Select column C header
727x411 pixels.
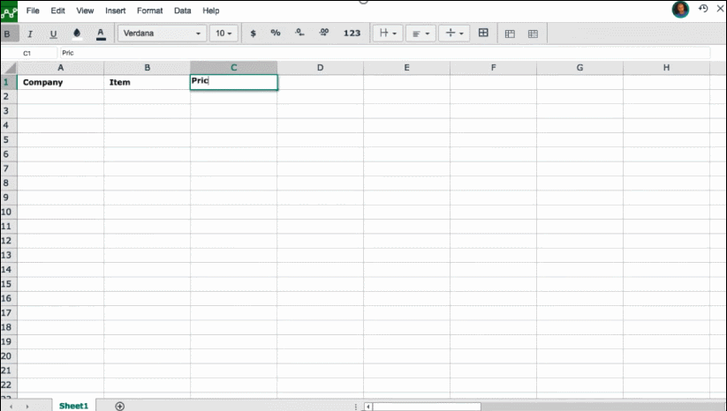click(234, 68)
